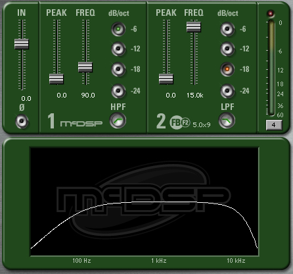Viewport: 293px width, 274px height.
Task: Click the 100 Hz axis label
Action: point(81,261)
